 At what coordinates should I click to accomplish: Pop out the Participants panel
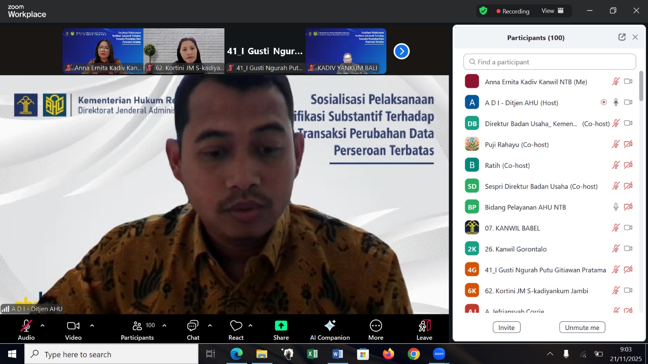coord(622,37)
